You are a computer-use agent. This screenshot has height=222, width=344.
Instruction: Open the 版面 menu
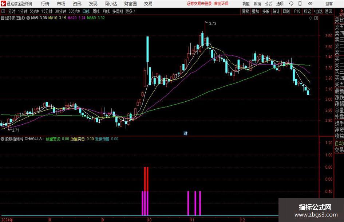coord(257,4)
